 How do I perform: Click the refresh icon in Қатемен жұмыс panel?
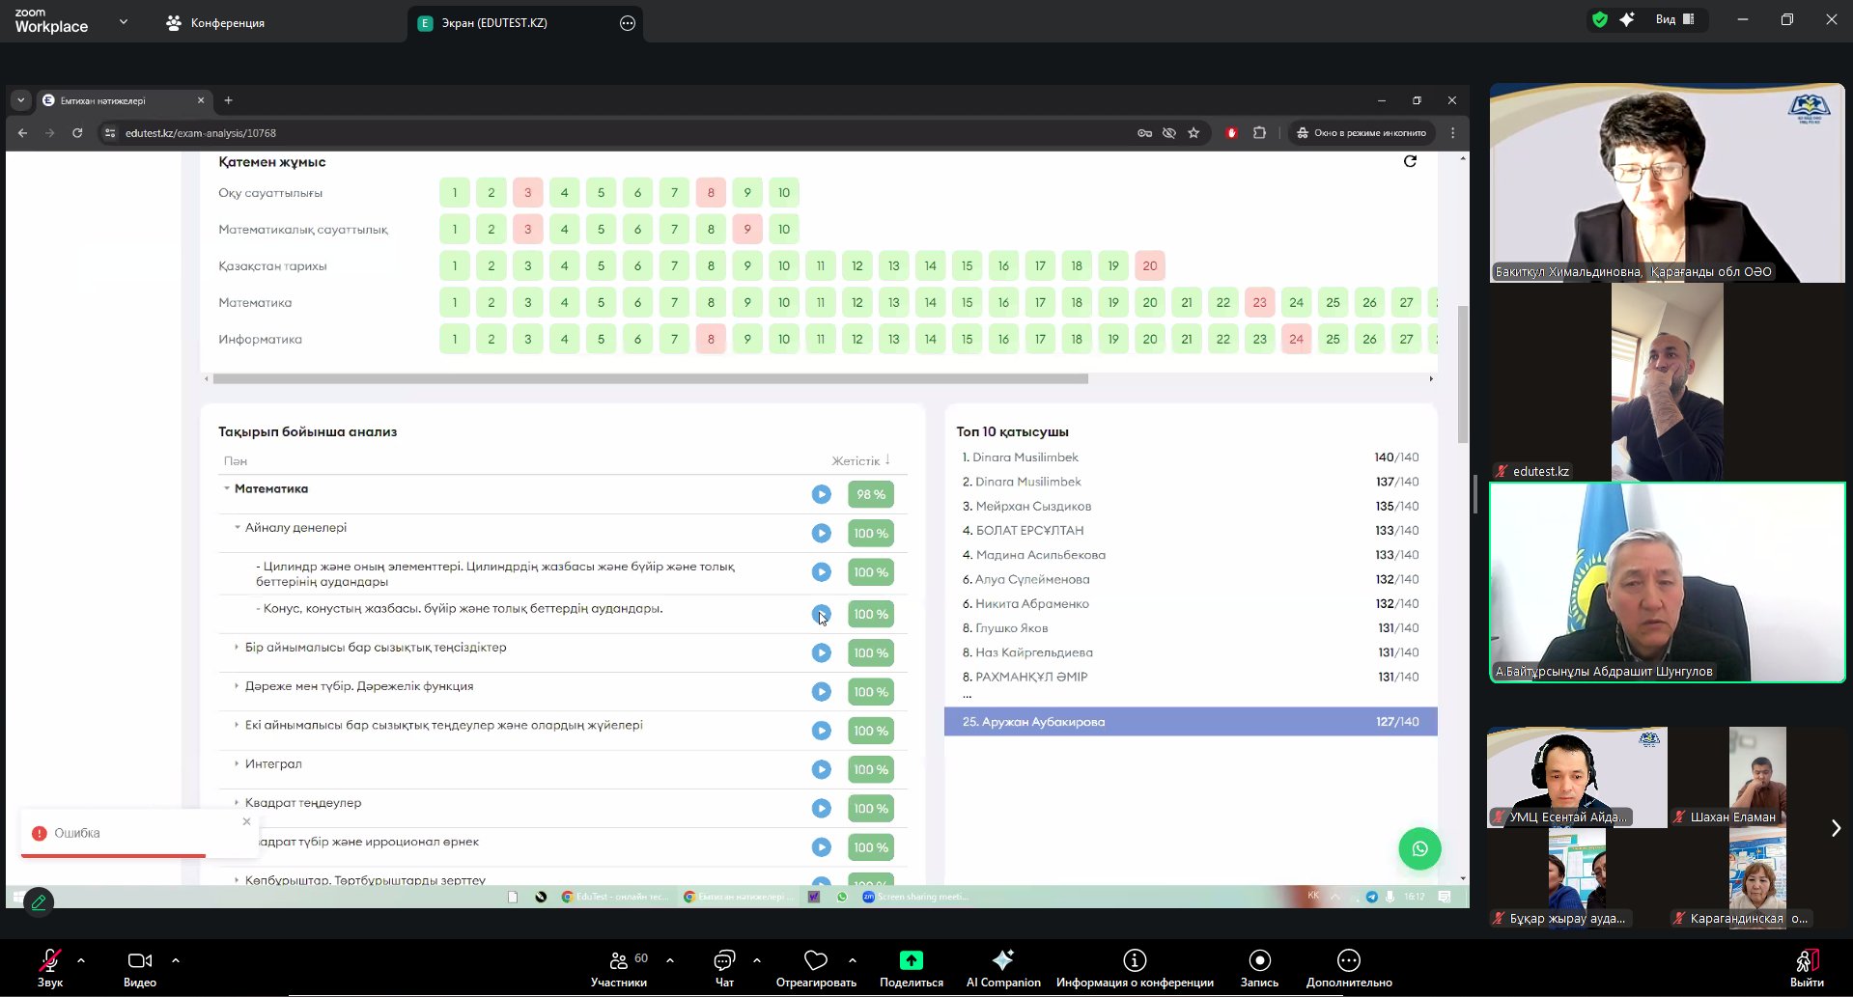coord(1410,162)
